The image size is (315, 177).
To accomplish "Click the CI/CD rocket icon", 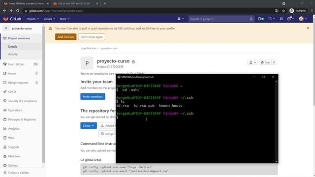I will (5, 92).
